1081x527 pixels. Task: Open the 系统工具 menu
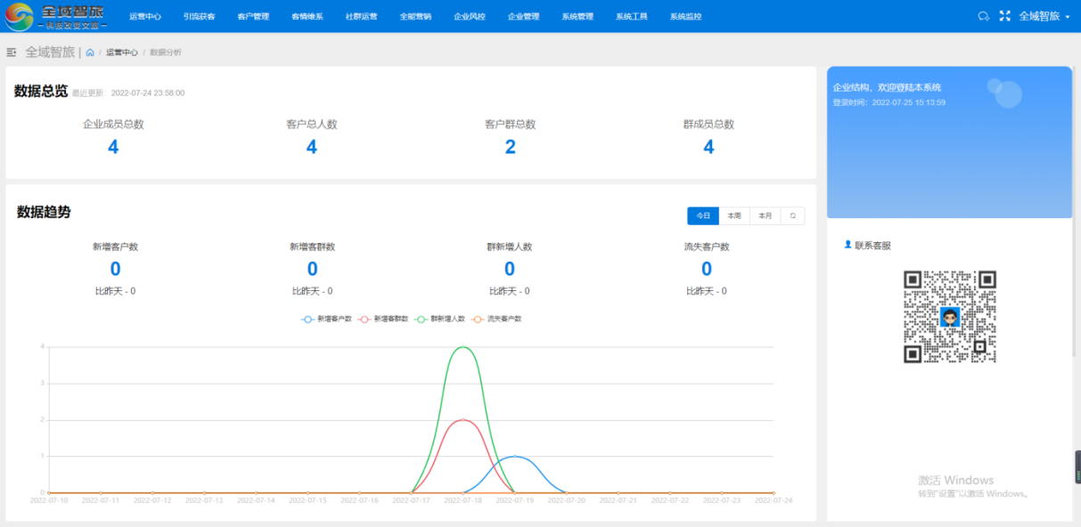pos(631,16)
